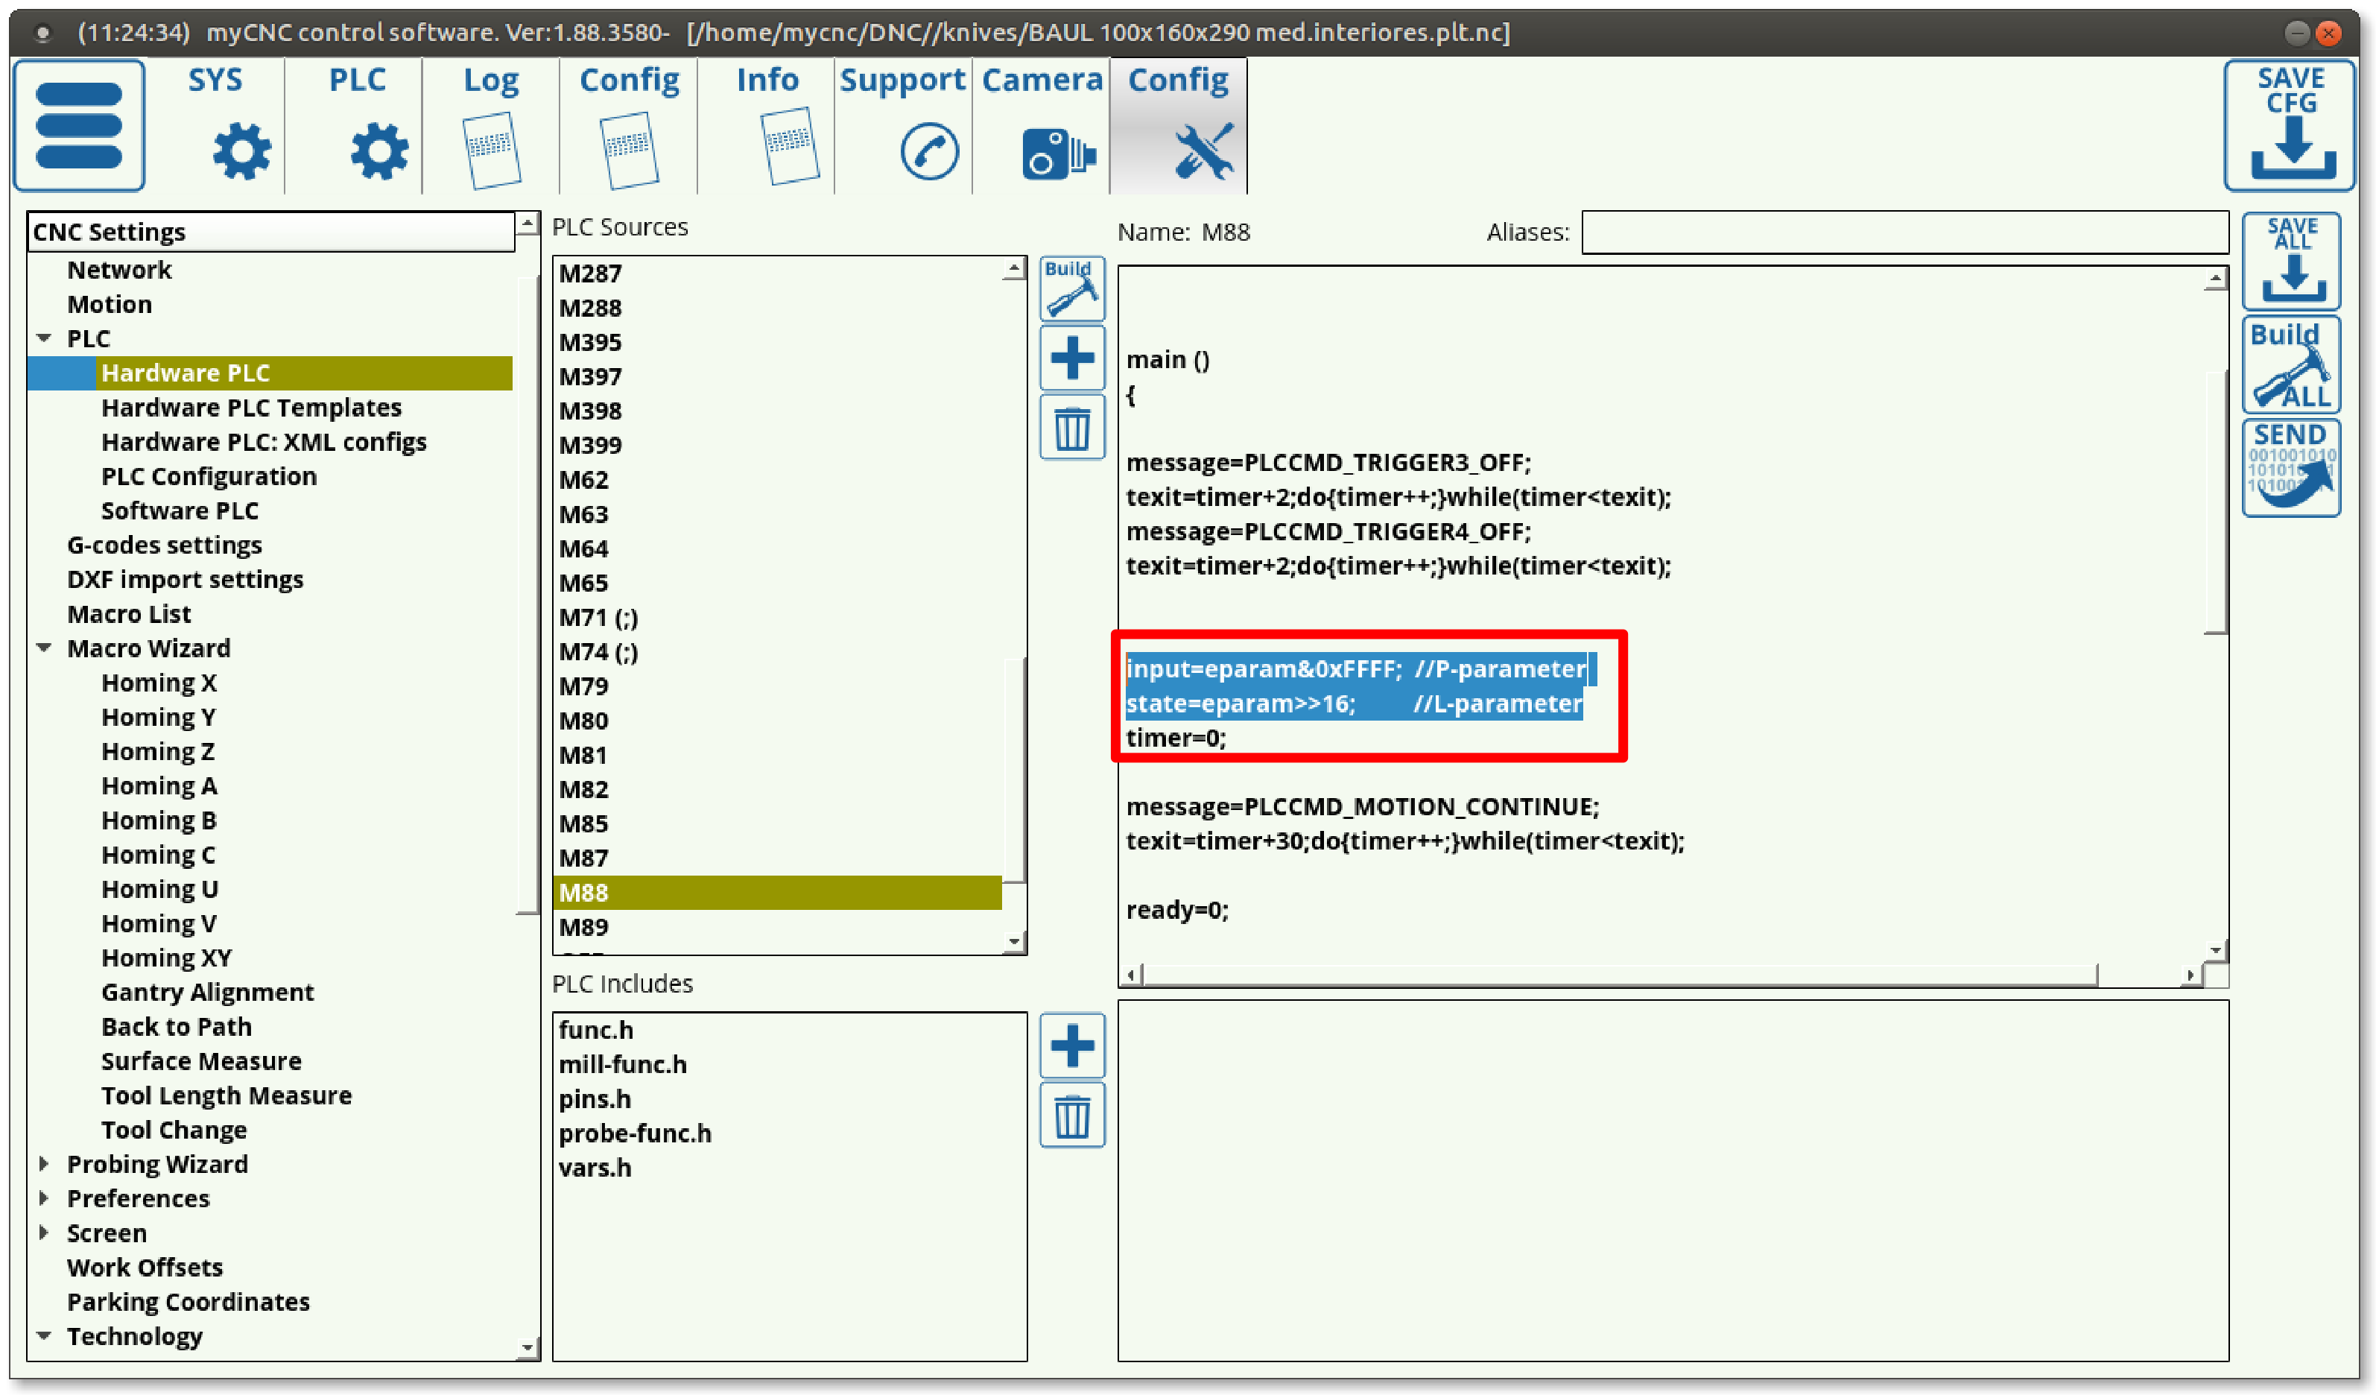Select Software PLC in settings tree
Image resolution: width=2376 pixels, height=1395 pixels.
(179, 510)
